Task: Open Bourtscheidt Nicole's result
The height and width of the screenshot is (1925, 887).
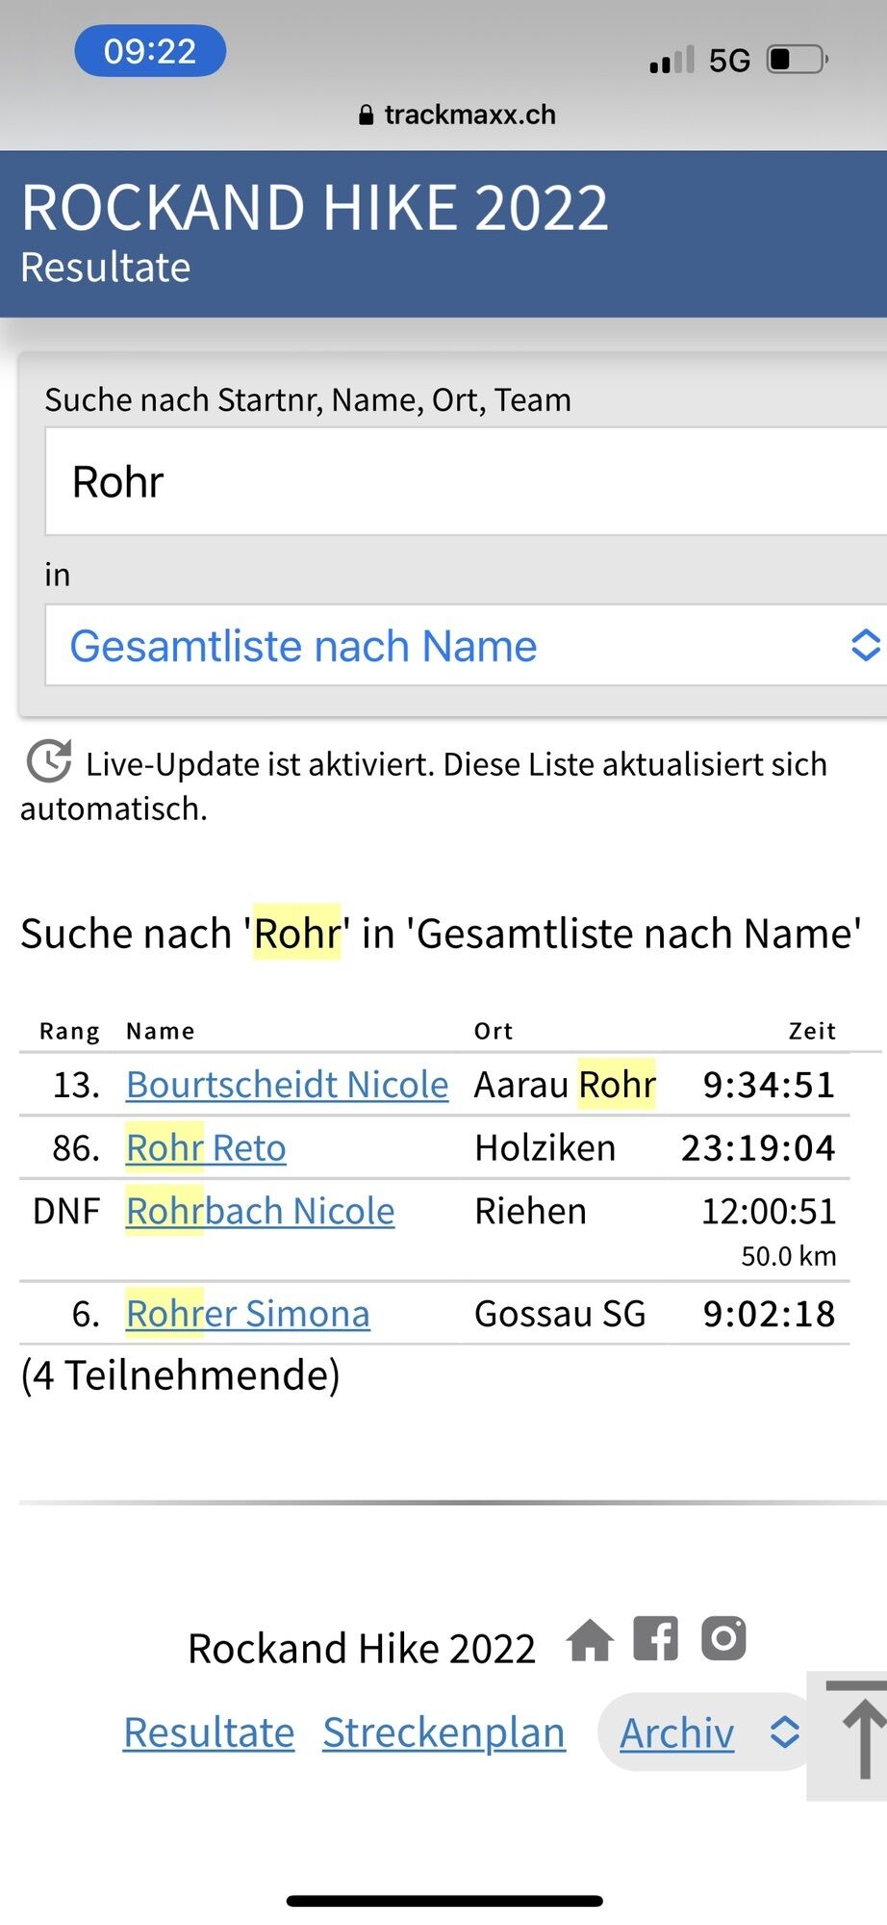Action: pos(287,1085)
